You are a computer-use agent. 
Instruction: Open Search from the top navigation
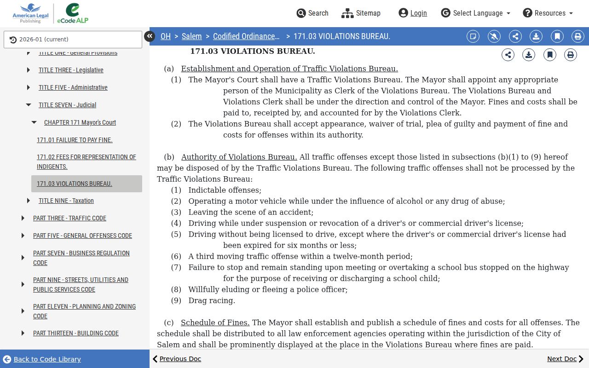[312, 13]
